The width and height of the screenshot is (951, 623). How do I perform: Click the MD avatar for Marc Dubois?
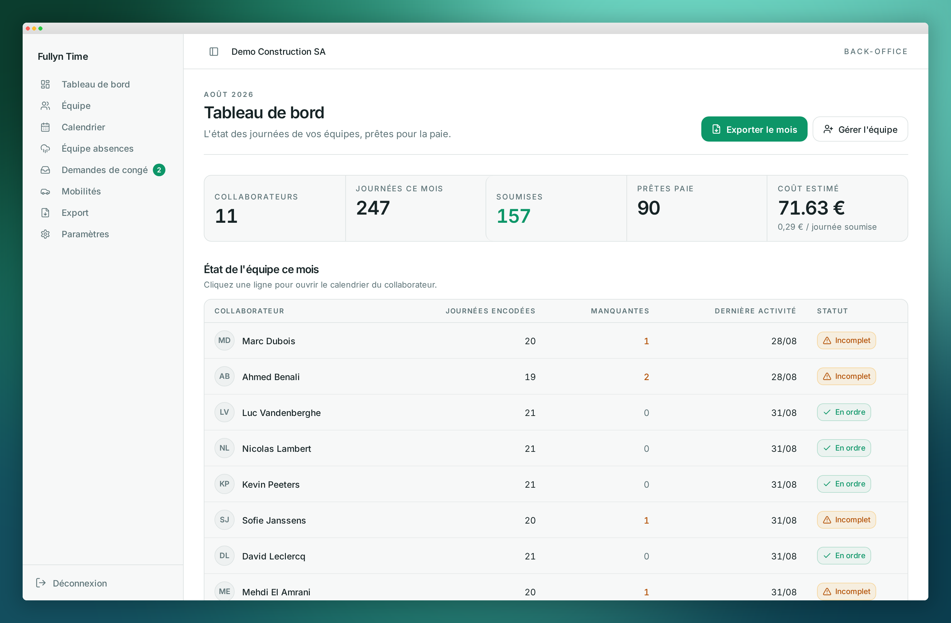pyautogui.click(x=224, y=341)
